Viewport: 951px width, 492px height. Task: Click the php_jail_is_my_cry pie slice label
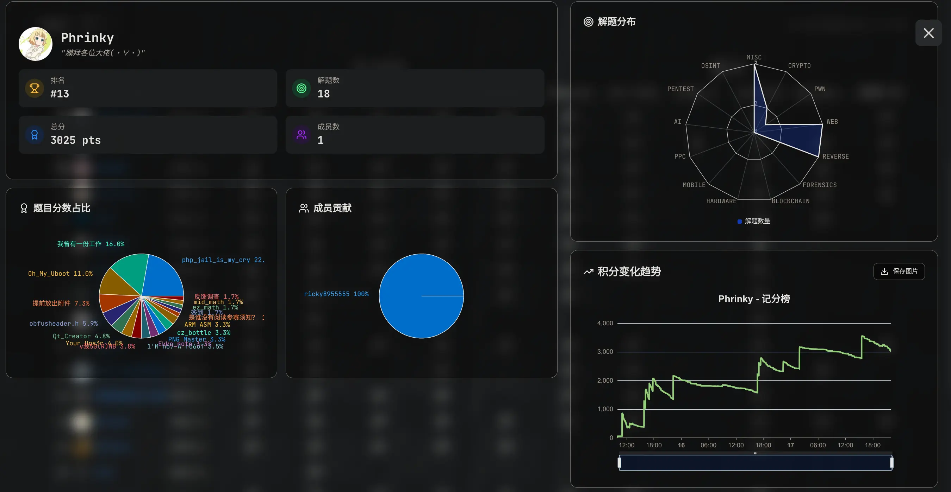coord(223,260)
